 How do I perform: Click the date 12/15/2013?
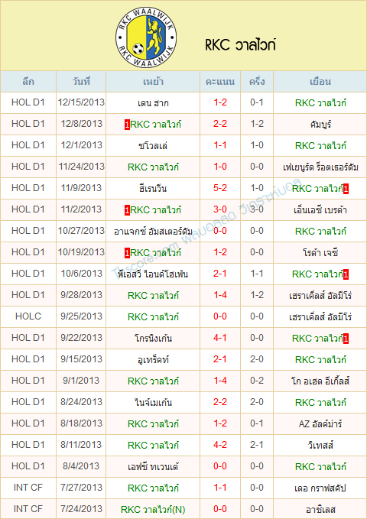click(x=82, y=102)
